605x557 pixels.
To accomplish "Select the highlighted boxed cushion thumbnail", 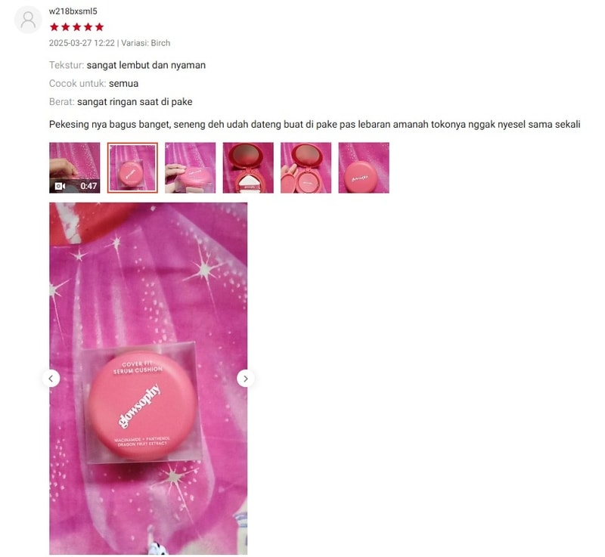I will (x=132, y=168).
